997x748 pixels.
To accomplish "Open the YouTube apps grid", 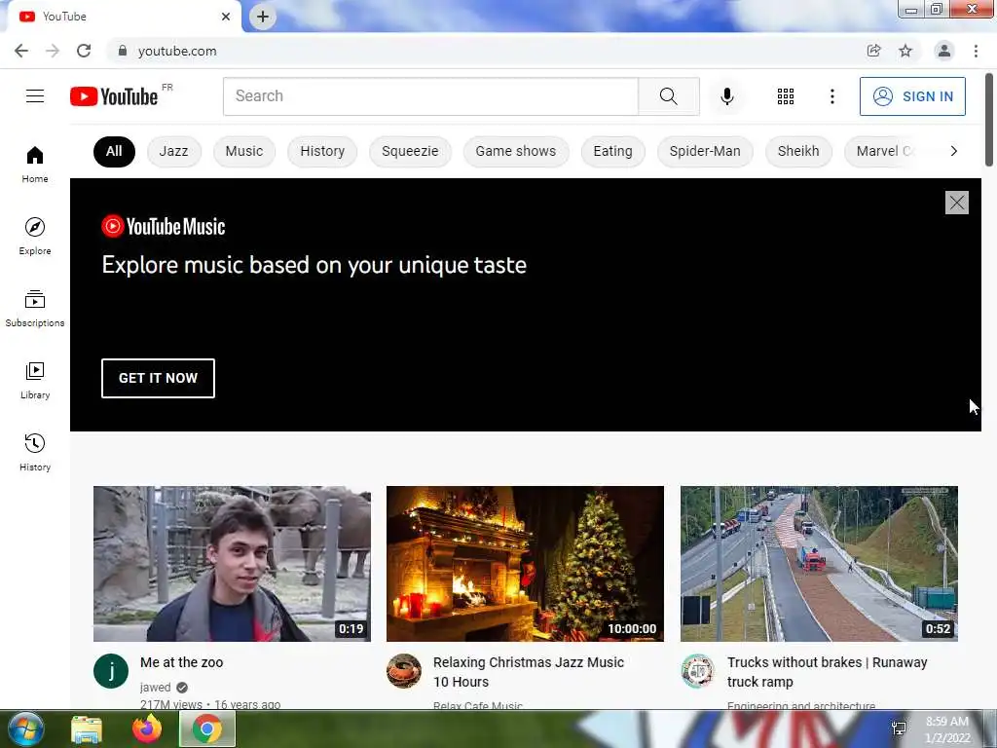I will [786, 96].
